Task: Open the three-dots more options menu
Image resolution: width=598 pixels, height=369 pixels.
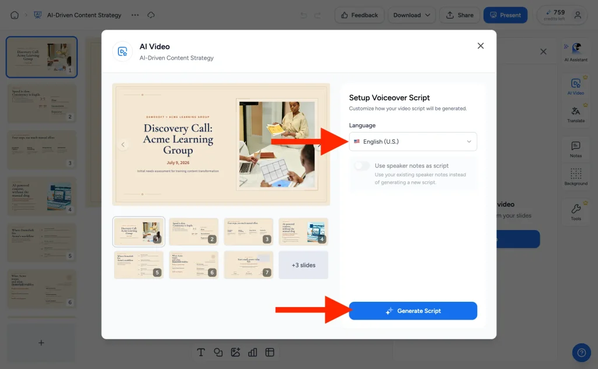Action: click(x=135, y=15)
